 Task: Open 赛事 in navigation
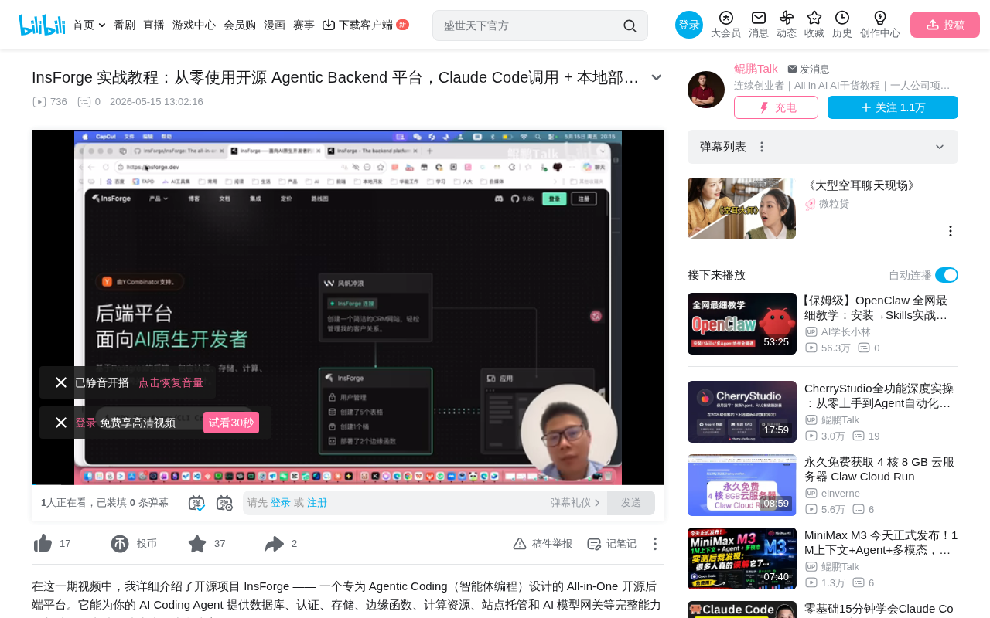click(304, 25)
